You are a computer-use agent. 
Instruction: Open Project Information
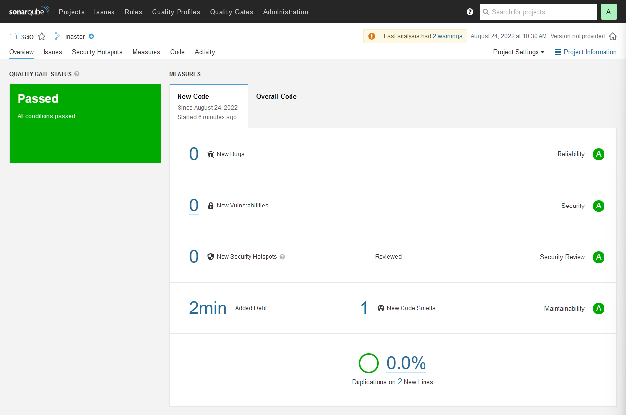tap(585, 52)
